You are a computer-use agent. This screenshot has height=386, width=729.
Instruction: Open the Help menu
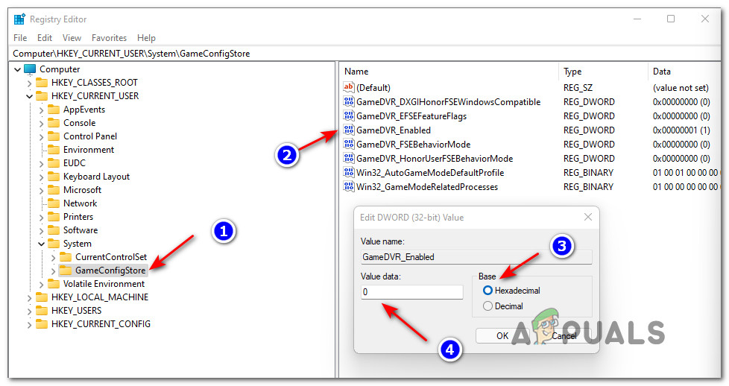tap(146, 38)
